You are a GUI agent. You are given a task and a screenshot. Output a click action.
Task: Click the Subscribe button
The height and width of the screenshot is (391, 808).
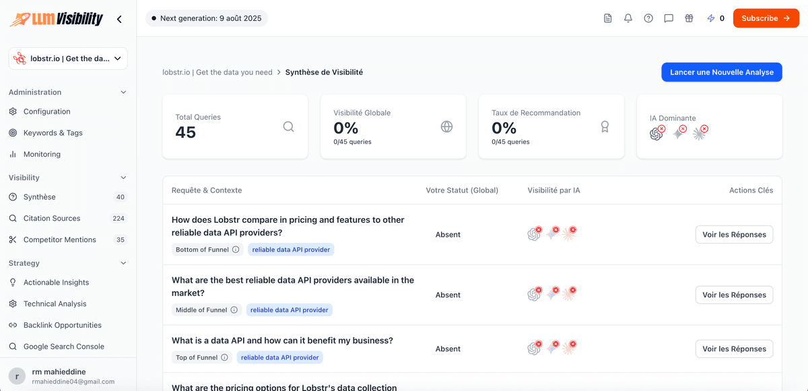766,18
